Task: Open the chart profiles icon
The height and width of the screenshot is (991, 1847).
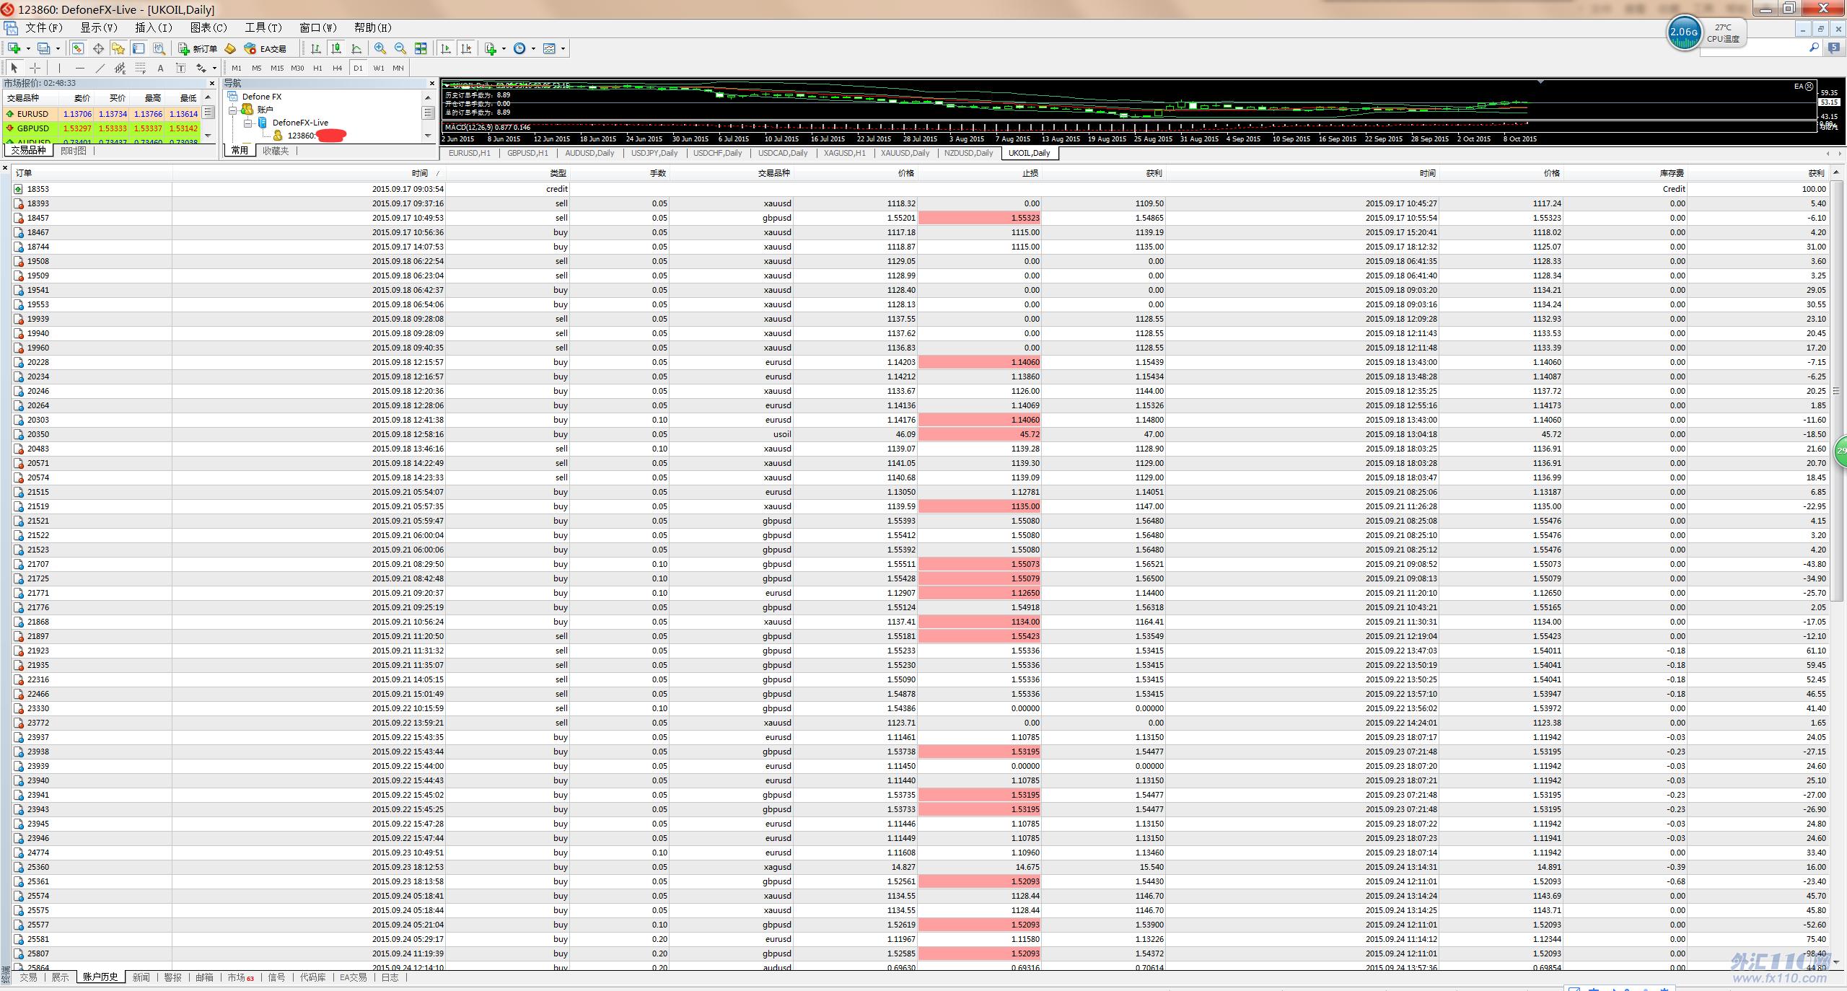Action: (x=44, y=48)
